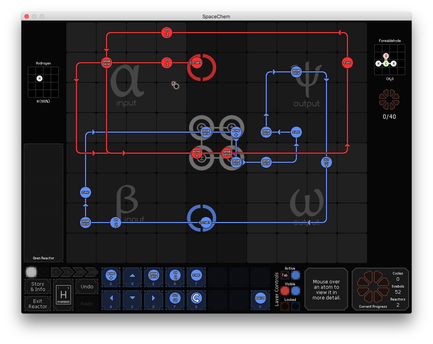The image size is (433, 344).
Task: Pick the rotate instruction (G) in the toolbar
Action: pos(196,300)
